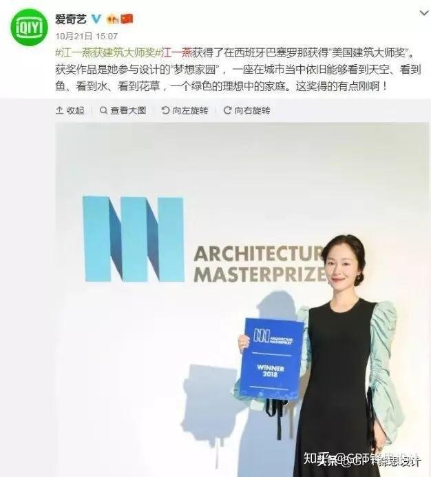Click the counterclockwise rotate icon

165,110
